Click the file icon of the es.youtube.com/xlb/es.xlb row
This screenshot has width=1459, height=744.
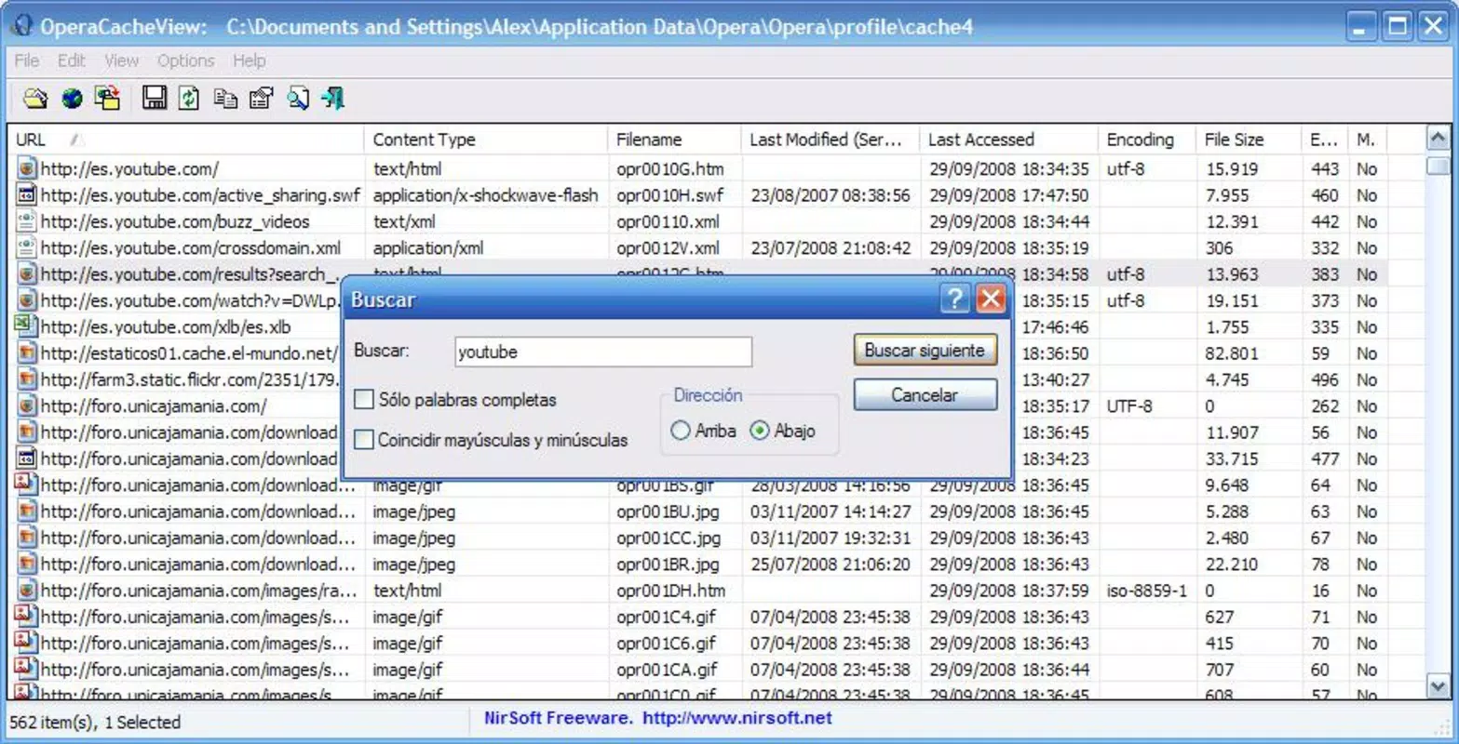click(26, 326)
